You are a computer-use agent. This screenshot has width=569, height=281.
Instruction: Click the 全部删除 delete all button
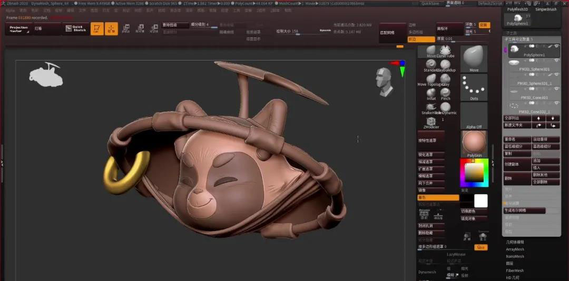(545, 182)
